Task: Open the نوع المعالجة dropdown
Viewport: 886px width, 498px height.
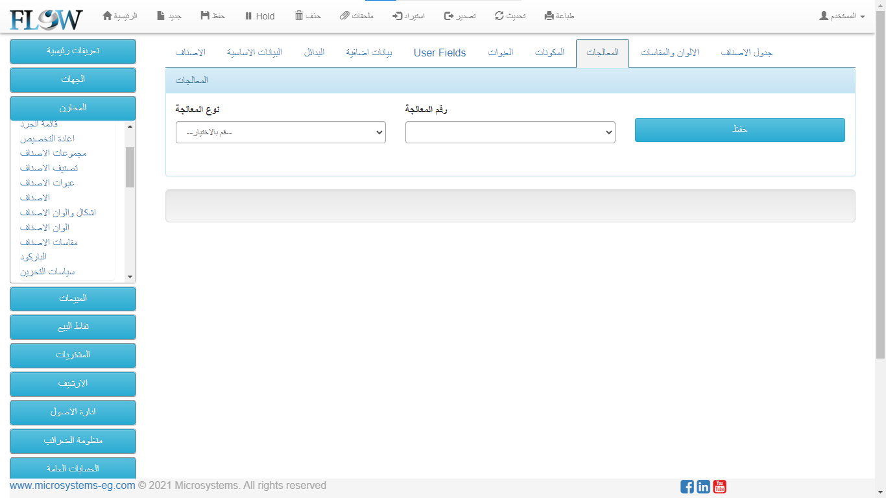Action: coord(280,132)
